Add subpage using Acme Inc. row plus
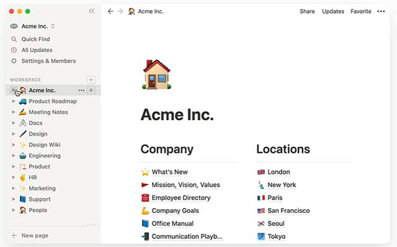397x247 pixels. (x=91, y=90)
